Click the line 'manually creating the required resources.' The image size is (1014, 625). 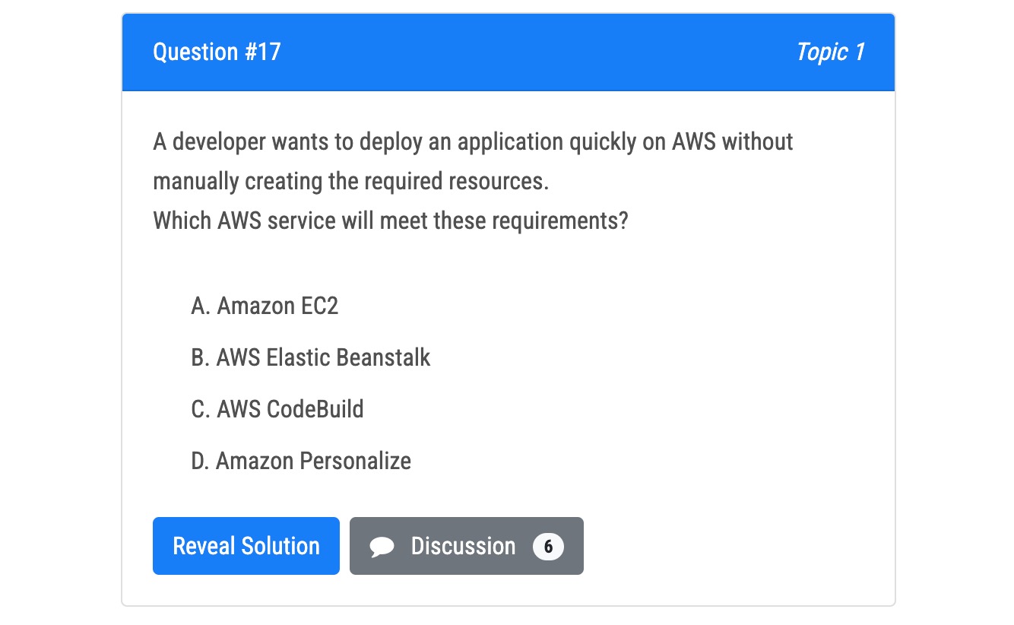(x=350, y=181)
